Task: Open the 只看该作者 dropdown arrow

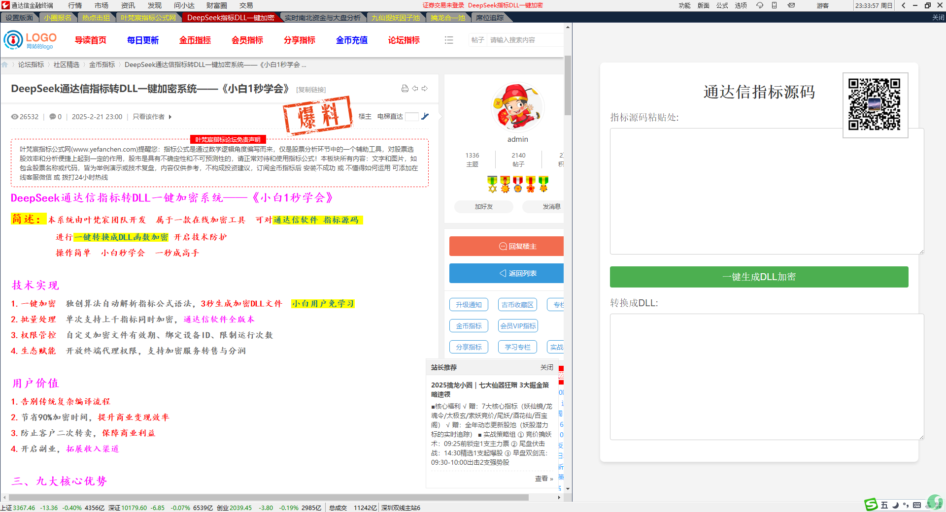Action: click(x=170, y=117)
